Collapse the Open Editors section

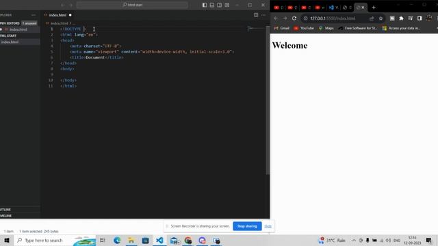point(10,23)
